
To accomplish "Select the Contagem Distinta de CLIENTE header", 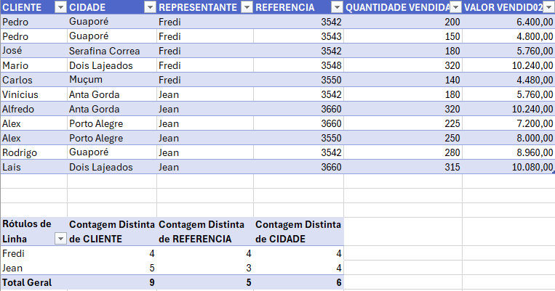I will [x=112, y=231].
